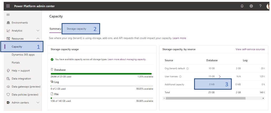Click the right arrow of the horizontal scrollbar

(263, 98)
